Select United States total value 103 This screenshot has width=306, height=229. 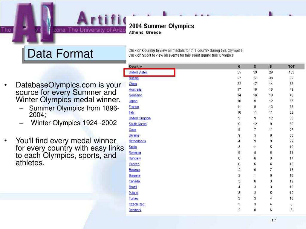pyautogui.click(x=291, y=72)
